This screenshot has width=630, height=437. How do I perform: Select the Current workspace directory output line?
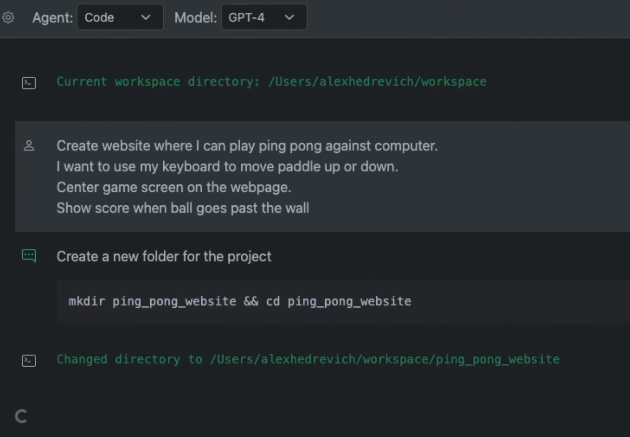271,82
